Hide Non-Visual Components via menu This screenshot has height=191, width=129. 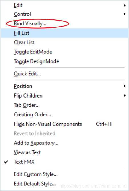click(x=64, y=124)
